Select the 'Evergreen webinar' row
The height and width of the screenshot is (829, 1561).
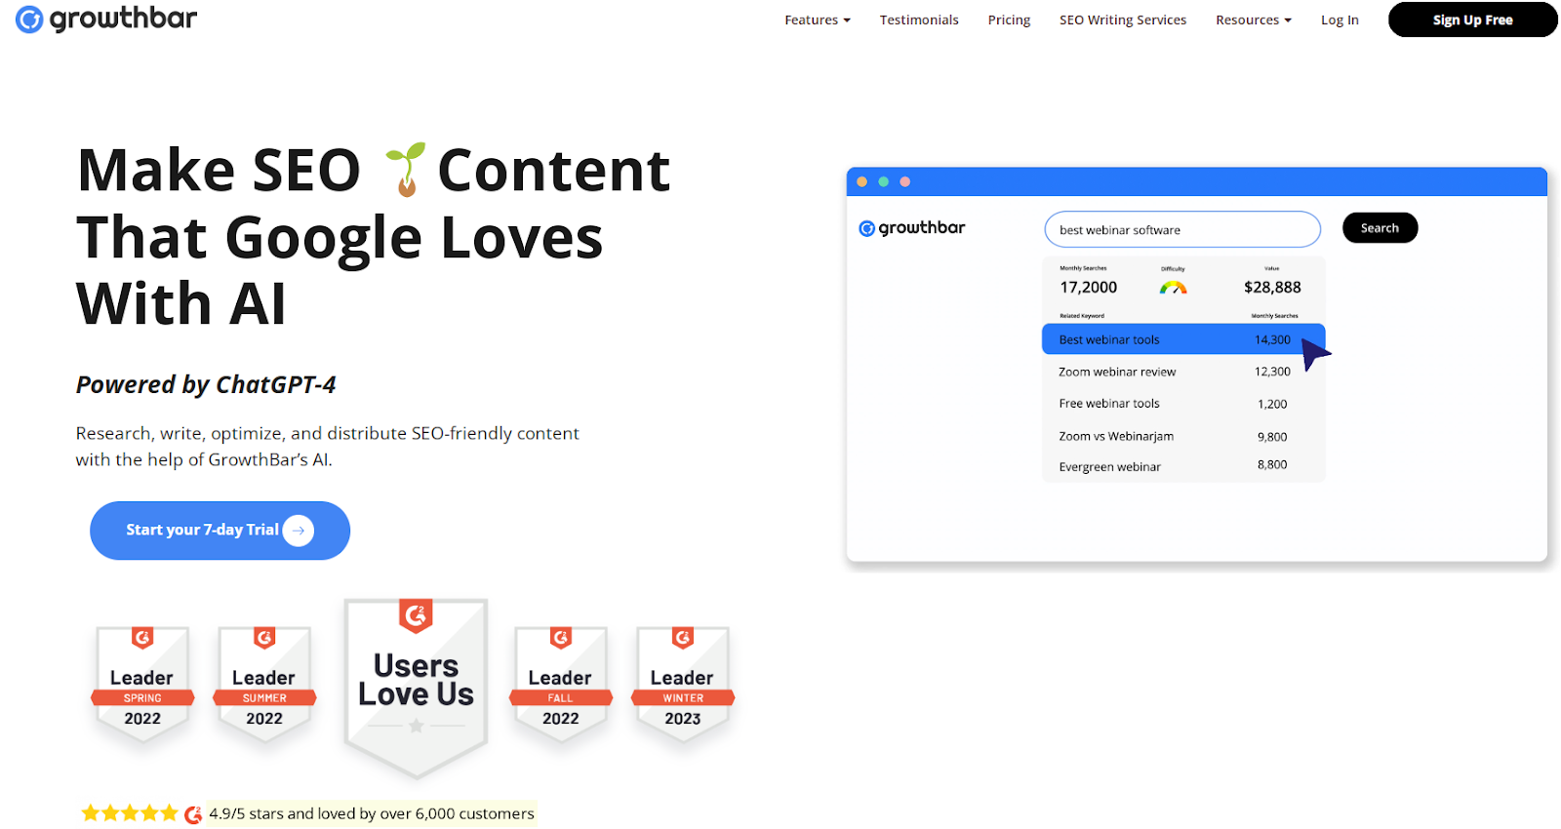tap(1183, 466)
